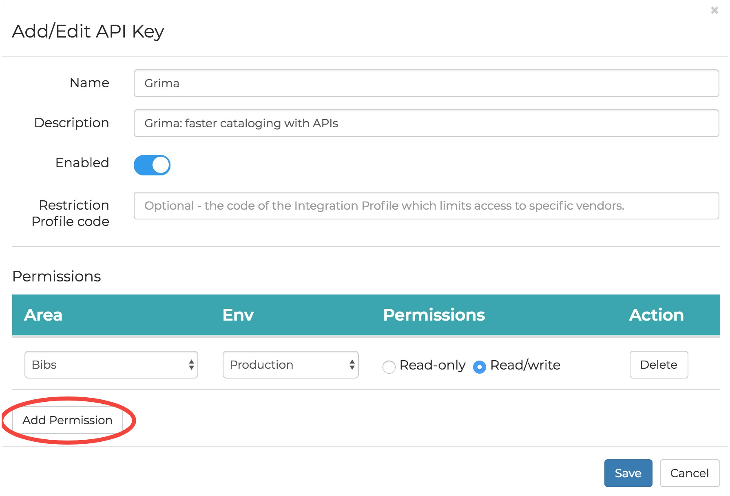Select the Permissions column header
Screen dimensions: 730x496
(x=434, y=315)
